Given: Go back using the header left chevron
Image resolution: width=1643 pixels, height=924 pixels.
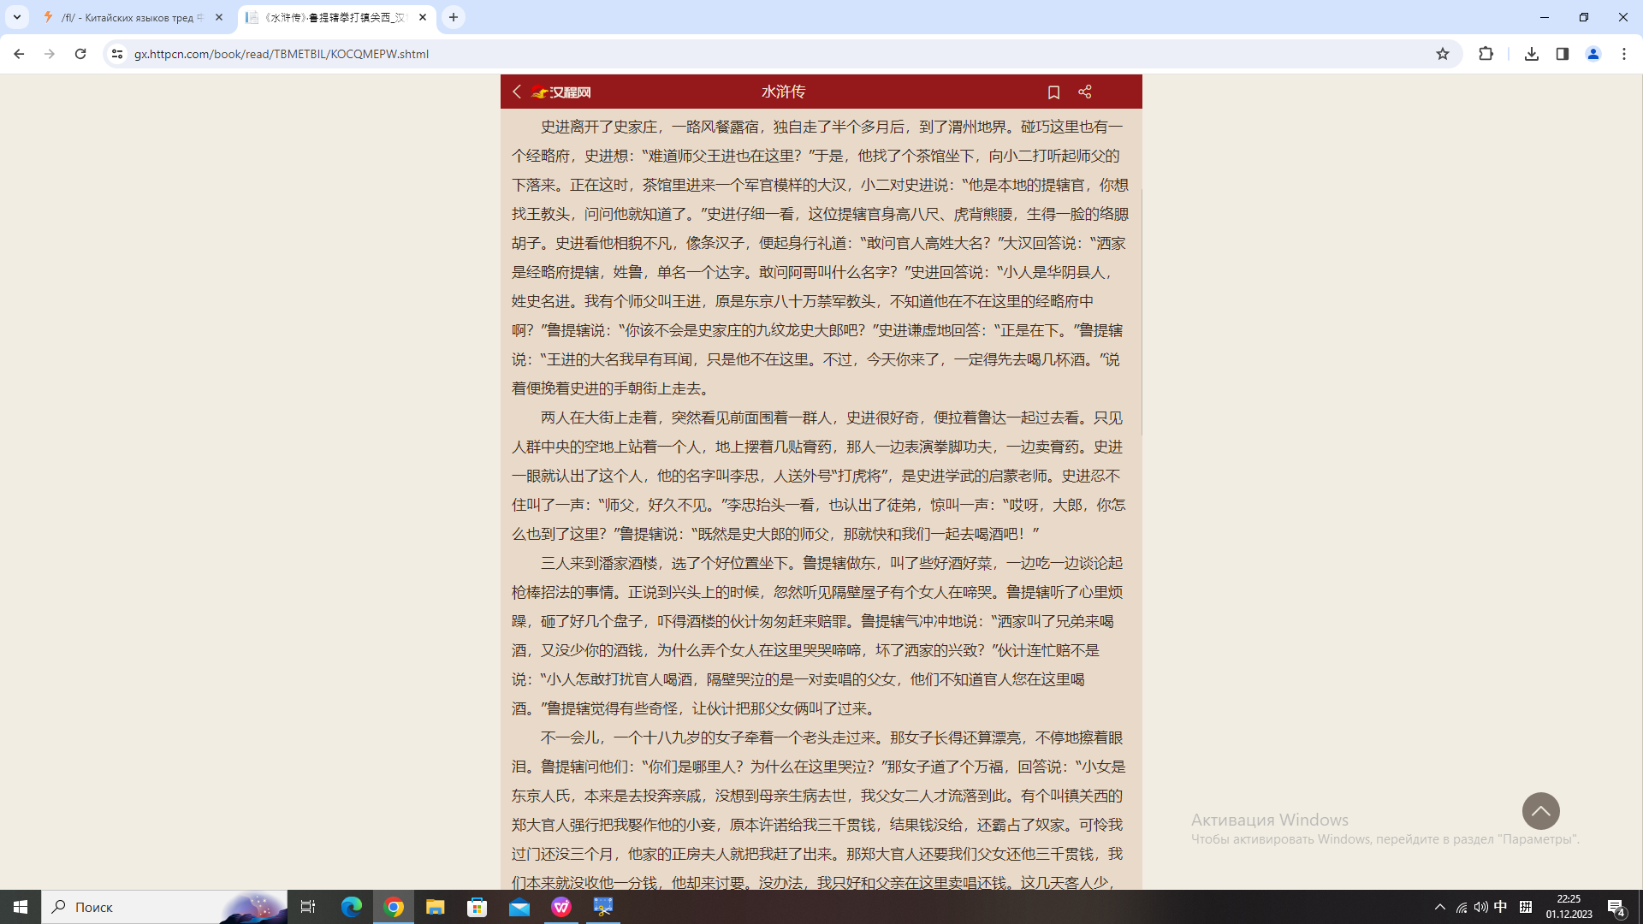Looking at the screenshot, I should pyautogui.click(x=517, y=92).
